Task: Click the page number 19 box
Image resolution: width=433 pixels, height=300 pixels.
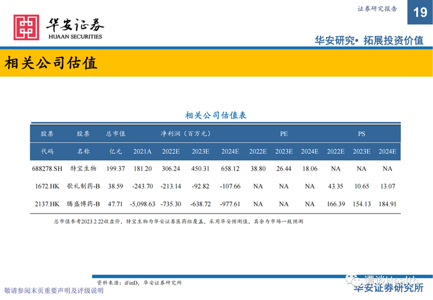Action: point(420,12)
